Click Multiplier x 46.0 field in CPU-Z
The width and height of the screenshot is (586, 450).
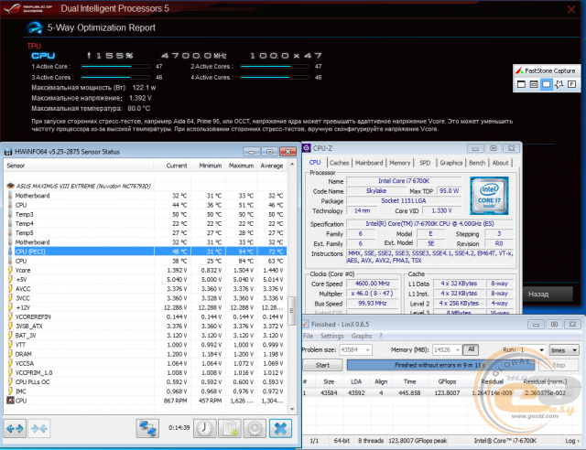click(x=373, y=294)
